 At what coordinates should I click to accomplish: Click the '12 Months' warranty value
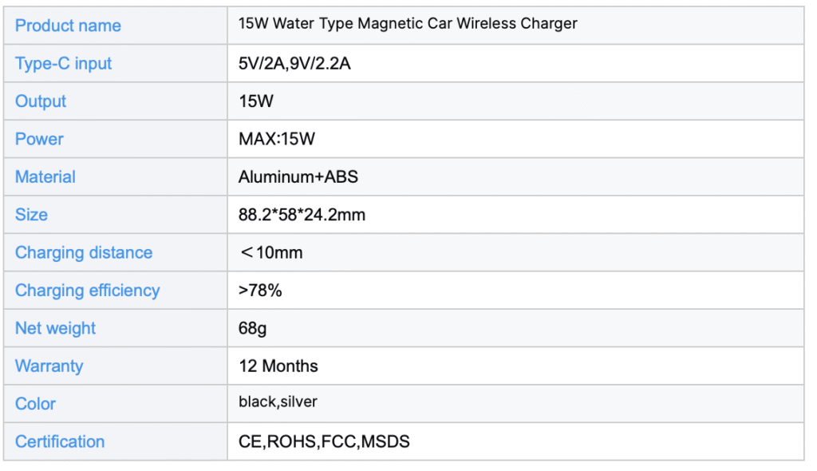point(278,366)
